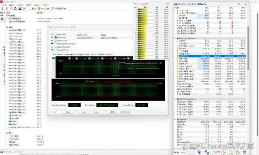Toggle the CPU legend checkbox on temperature graph
Viewport: 259px width, 155px height.
70,59
